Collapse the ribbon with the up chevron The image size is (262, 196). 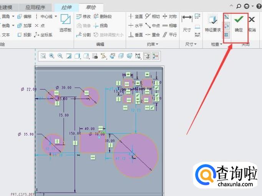click(231, 6)
